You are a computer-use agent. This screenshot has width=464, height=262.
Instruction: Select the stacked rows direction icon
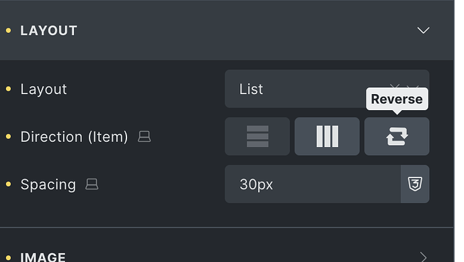pyautogui.click(x=257, y=136)
